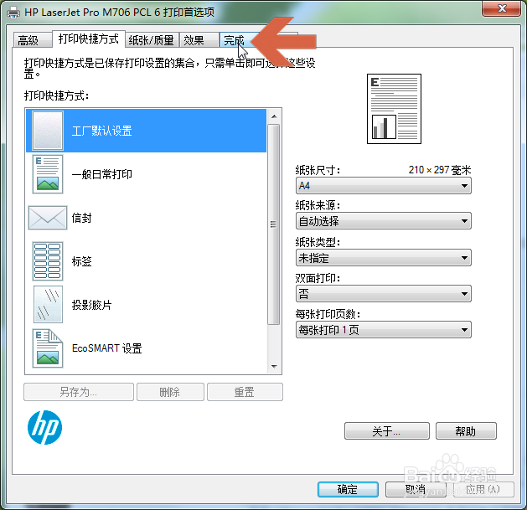Click the shortcut list scroll up arrow
This screenshot has width=527, height=510.
click(274, 116)
